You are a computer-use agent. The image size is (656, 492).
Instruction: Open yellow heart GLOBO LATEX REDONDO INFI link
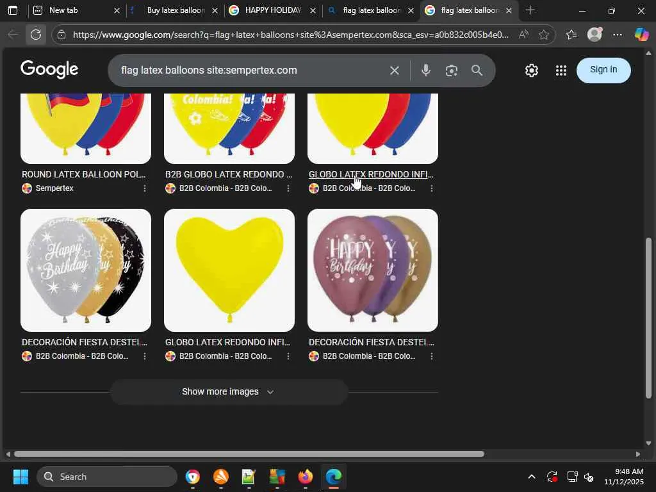pos(227,342)
